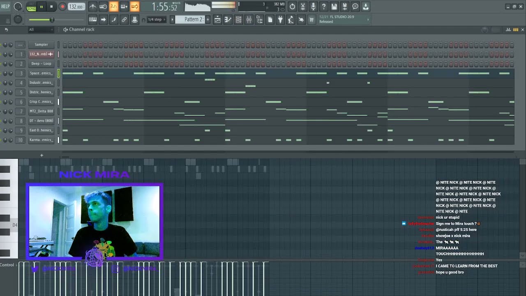Toggle channel select for Space..emics_
Viewport: 526px width, 296px height.
click(58, 73)
